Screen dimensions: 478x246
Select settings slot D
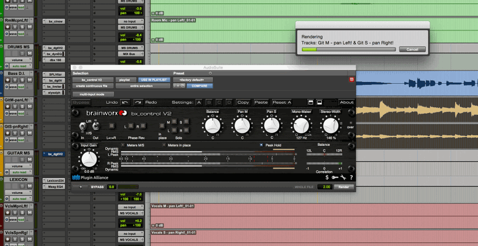(x=229, y=102)
